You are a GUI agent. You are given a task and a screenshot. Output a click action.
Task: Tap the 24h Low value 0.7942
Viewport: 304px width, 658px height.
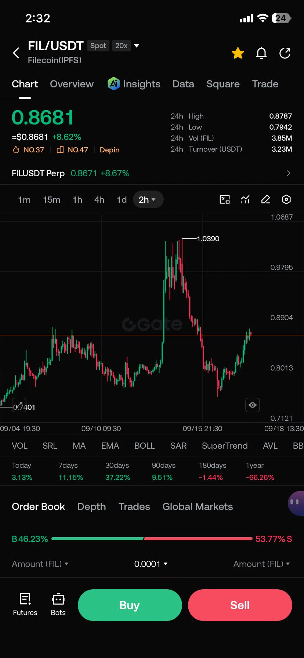(281, 127)
